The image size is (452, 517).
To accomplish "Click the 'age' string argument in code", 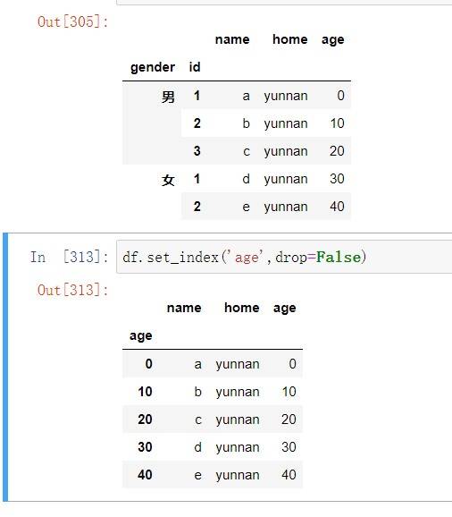I will pyautogui.click(x=247, y=258).
